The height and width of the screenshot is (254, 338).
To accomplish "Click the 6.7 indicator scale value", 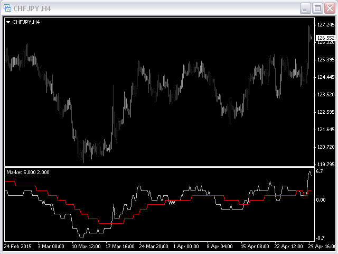I will (319, 172).
